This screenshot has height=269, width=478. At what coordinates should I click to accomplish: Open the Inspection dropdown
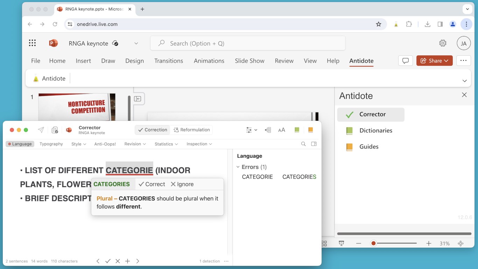coord(199,144)
